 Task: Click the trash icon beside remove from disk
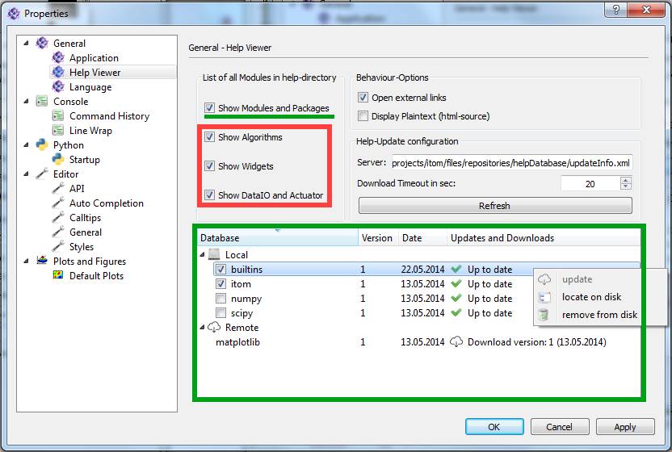click(544, 315)
